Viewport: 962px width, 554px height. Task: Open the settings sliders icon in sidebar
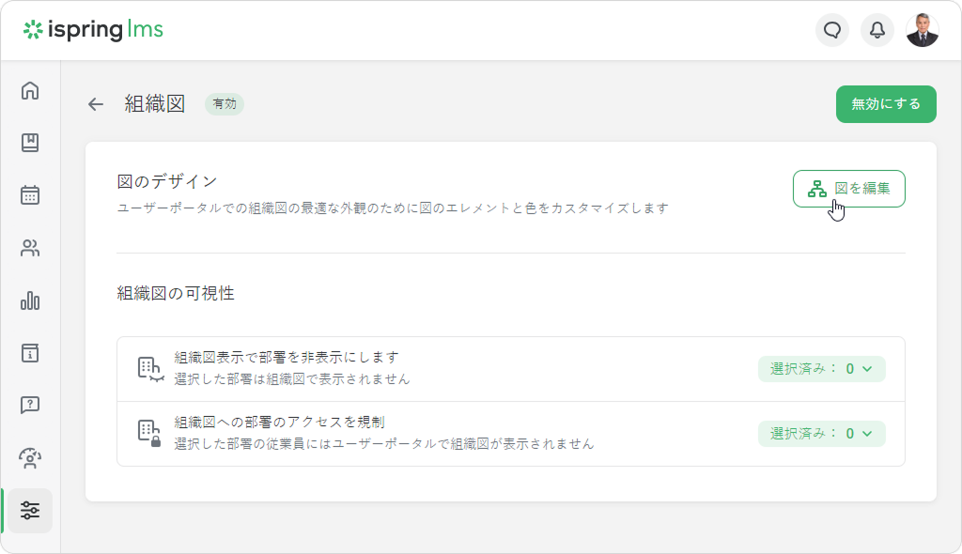click(x=30, y=511)
